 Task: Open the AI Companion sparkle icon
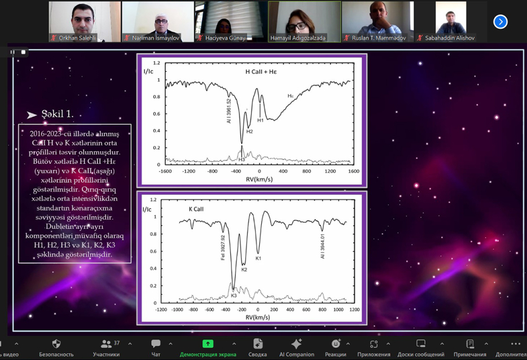pyautogui.click(x=297, y=344)
